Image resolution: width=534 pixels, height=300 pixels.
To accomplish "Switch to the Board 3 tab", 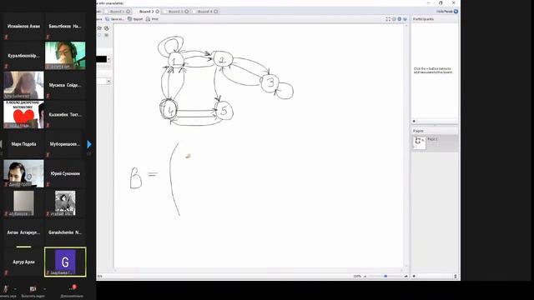I will (x=176, y=12).
